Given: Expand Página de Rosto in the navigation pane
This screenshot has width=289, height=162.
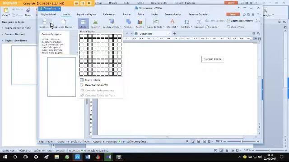Looking at the screenshot, I should [2, 28].
